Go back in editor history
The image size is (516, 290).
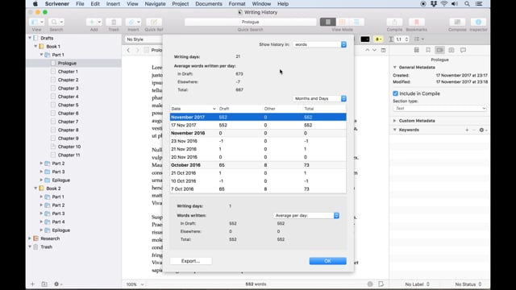coord(128,50)
